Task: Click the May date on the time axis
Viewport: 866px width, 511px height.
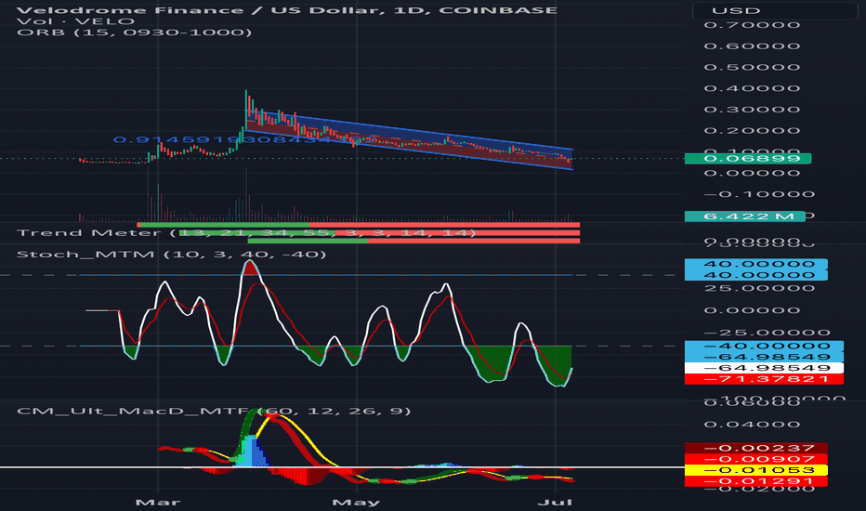Action: tap(356, 502)
